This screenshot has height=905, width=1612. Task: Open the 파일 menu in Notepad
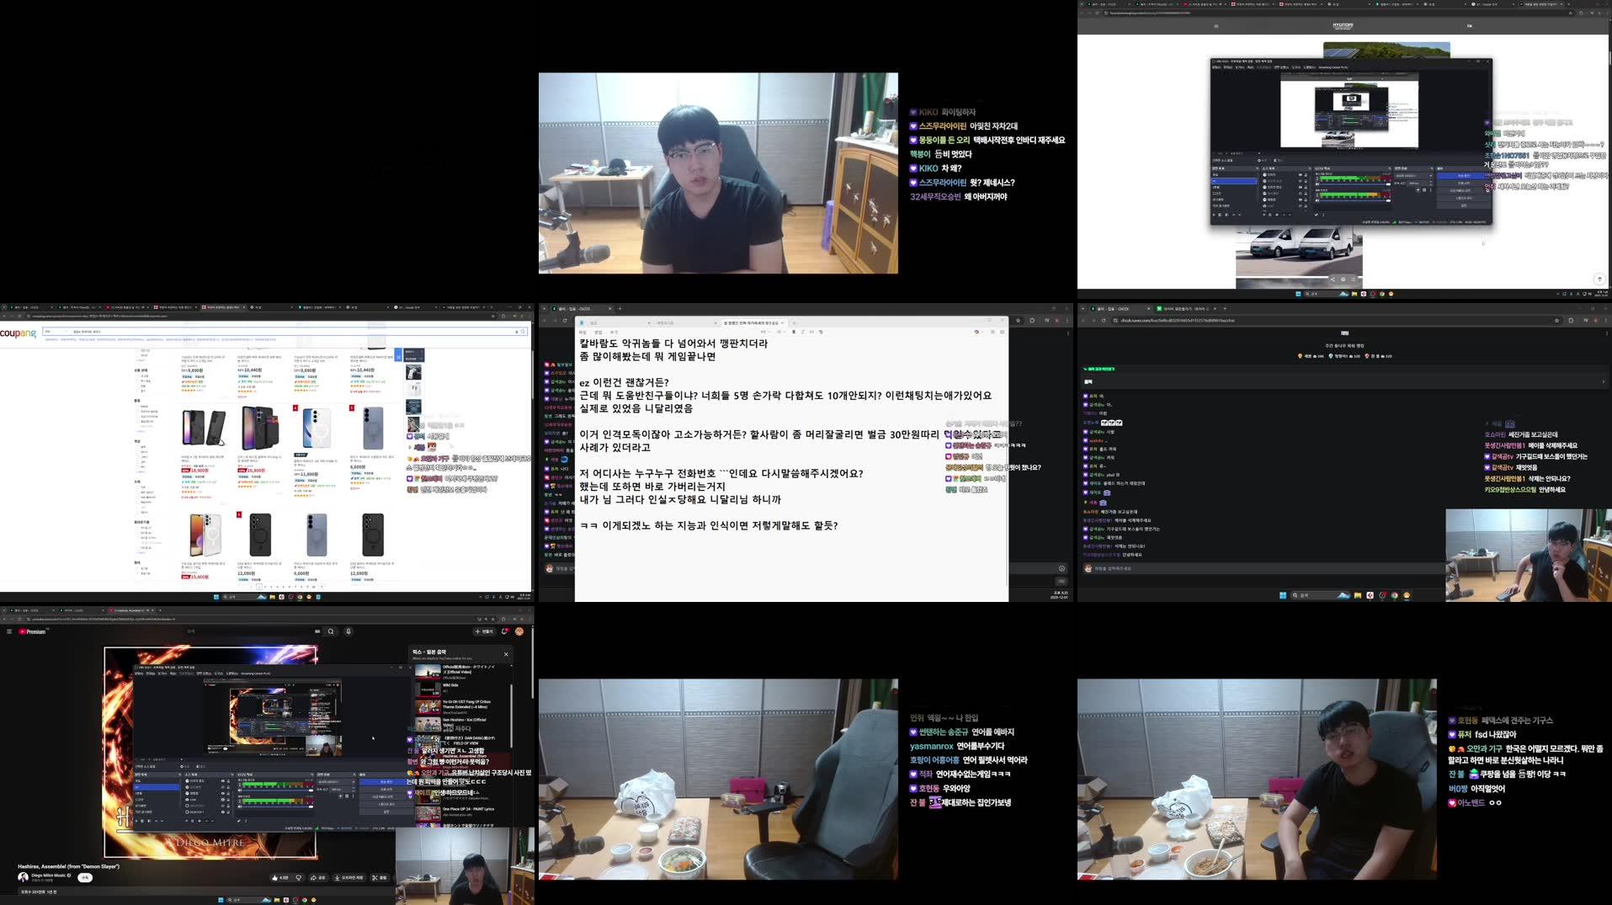click(583, 333)
